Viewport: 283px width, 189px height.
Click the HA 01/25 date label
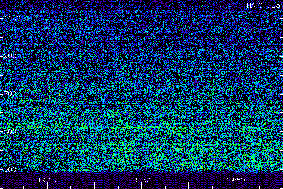point(263,5)
